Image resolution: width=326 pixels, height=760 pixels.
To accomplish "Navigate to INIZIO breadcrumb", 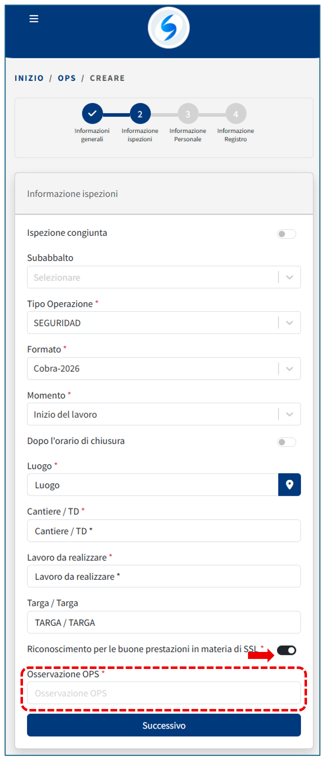I will coord(29,78).
